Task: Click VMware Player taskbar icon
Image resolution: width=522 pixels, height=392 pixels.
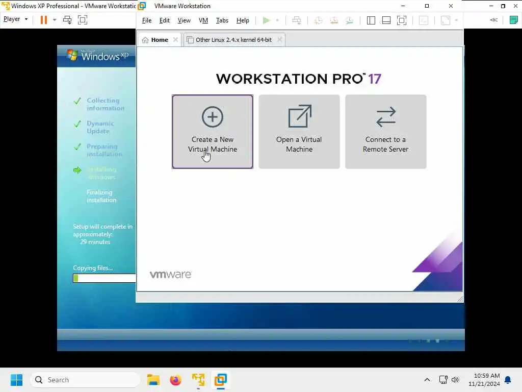Action: coord(198,380)
